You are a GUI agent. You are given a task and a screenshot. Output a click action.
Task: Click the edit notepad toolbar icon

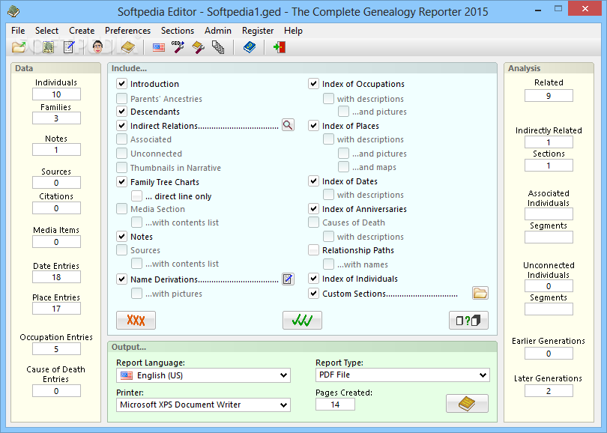tap(69, 47)
